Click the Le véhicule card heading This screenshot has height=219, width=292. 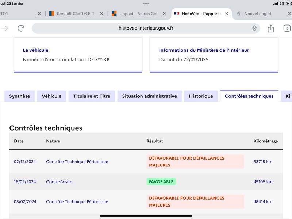[x=35, y=50]
